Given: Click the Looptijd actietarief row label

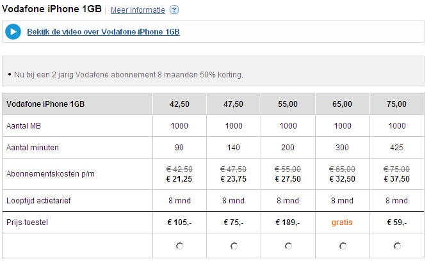Looking at the screenshot, I should click(x=40, y=201).
